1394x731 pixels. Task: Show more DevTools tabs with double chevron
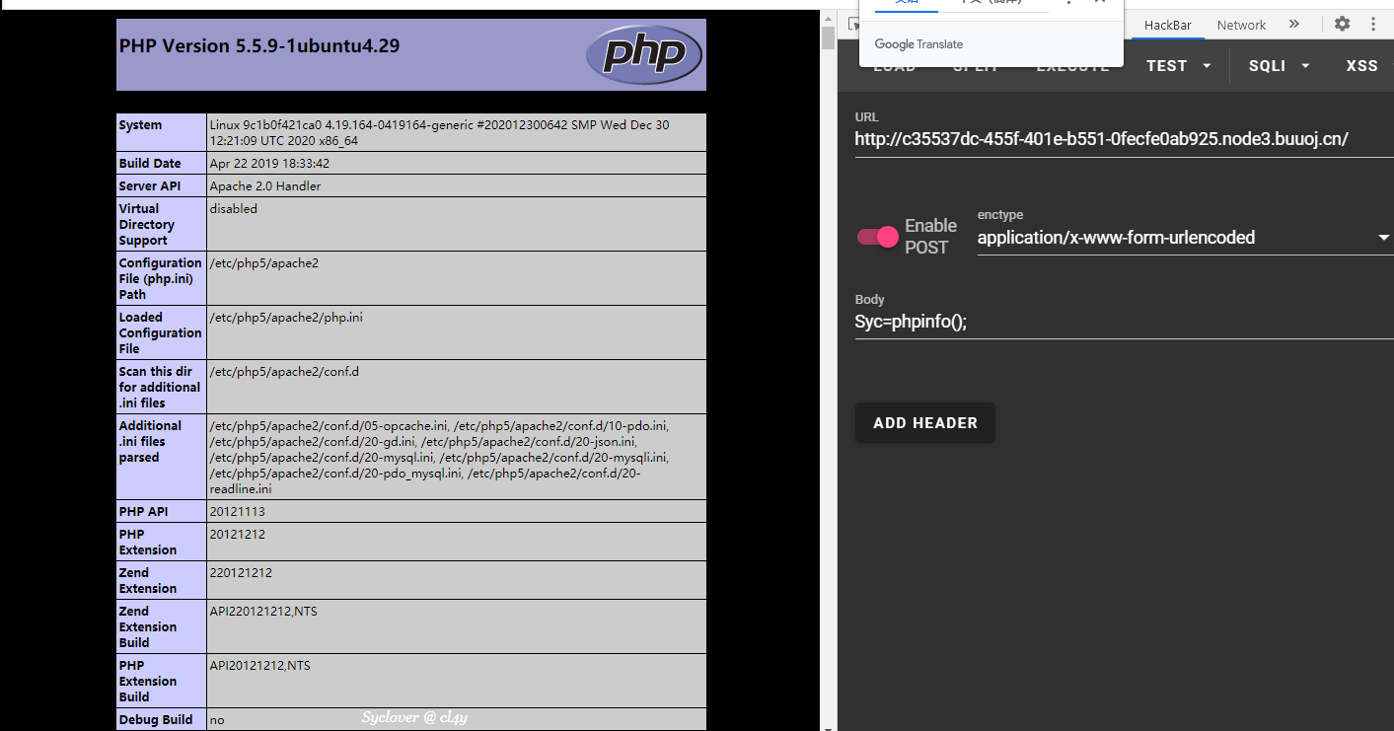[x=1294, y=25]
